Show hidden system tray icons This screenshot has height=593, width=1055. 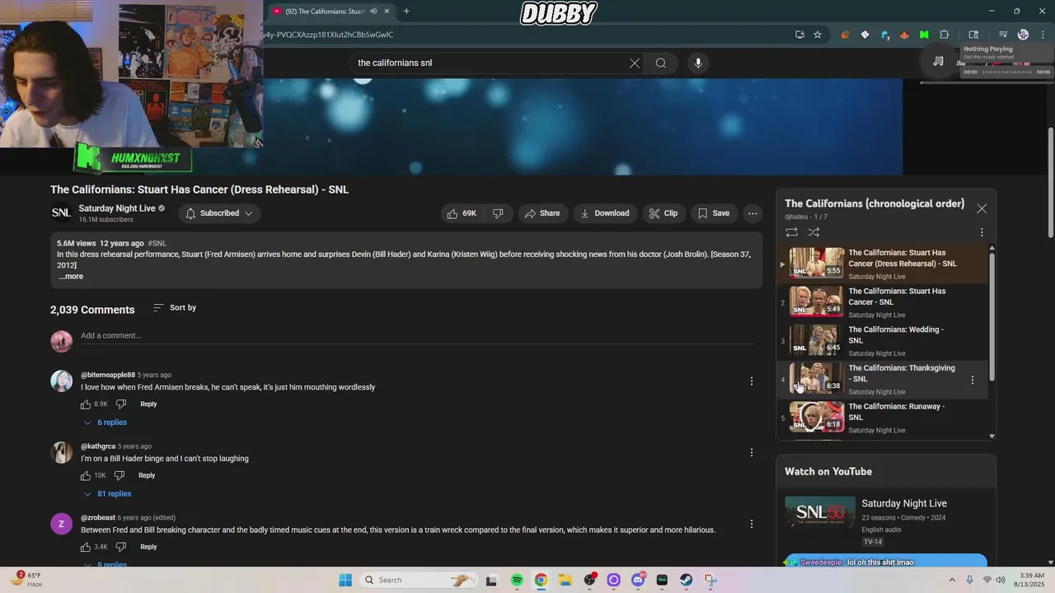coord(952,580)
